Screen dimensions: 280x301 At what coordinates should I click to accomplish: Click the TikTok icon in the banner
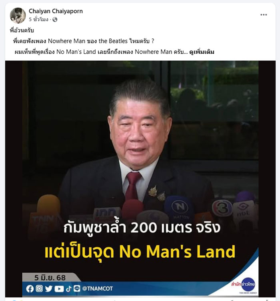(68, 289)
